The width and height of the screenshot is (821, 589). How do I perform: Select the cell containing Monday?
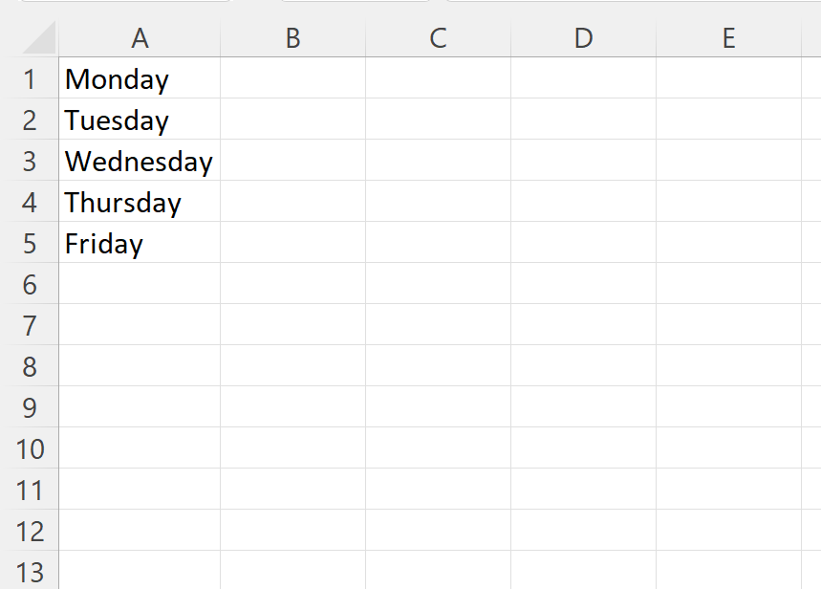pos(140,79)
